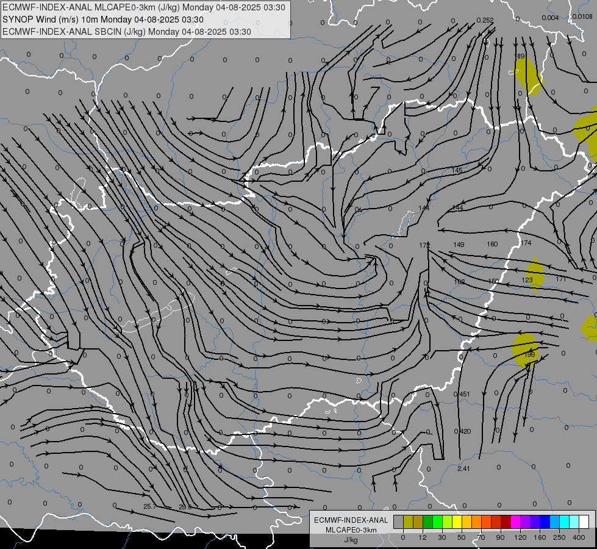
Task: Click the map value 172
Action: (424, 245)
